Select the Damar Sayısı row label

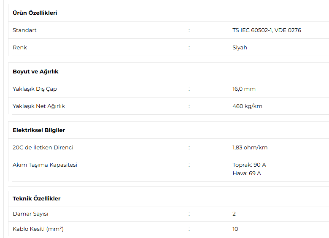pos(30,214)
